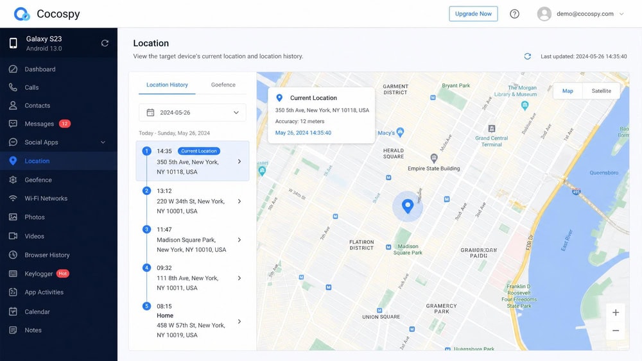Viewport: 642px width, 361px height.
Task: Expand the demo@cocospy.com account dropdown
Action: tap(621, 14)
